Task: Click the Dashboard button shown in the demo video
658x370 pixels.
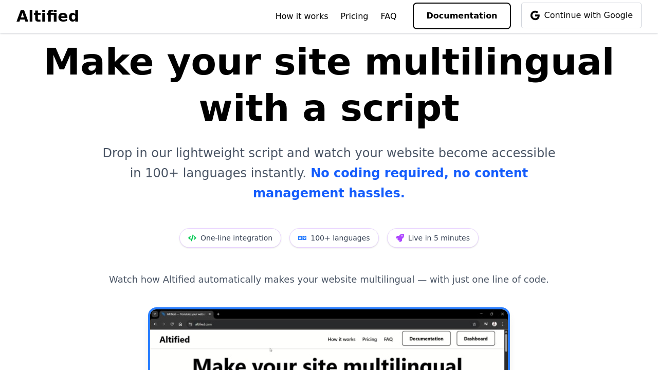Action: (476, 339)
